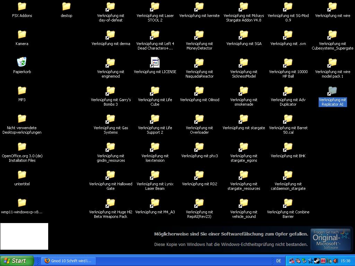Open the Papierkorb recycle bin icon
Image resolution: width=355 pixels, height=266 pixels.
click(22, 62)
